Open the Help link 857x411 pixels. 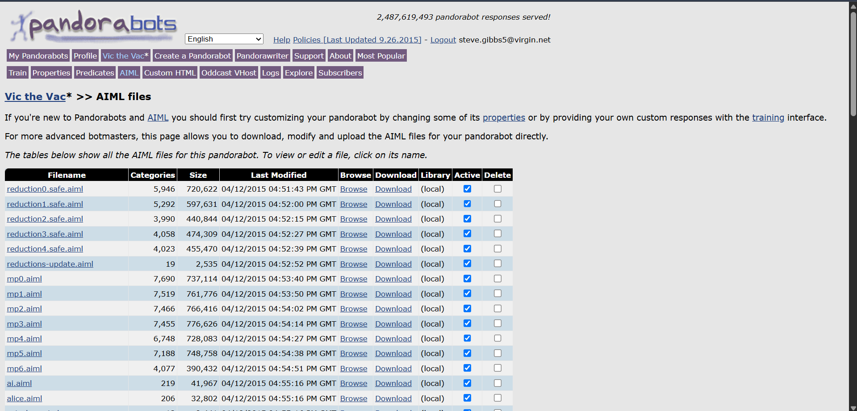click(x=282, y=40)
